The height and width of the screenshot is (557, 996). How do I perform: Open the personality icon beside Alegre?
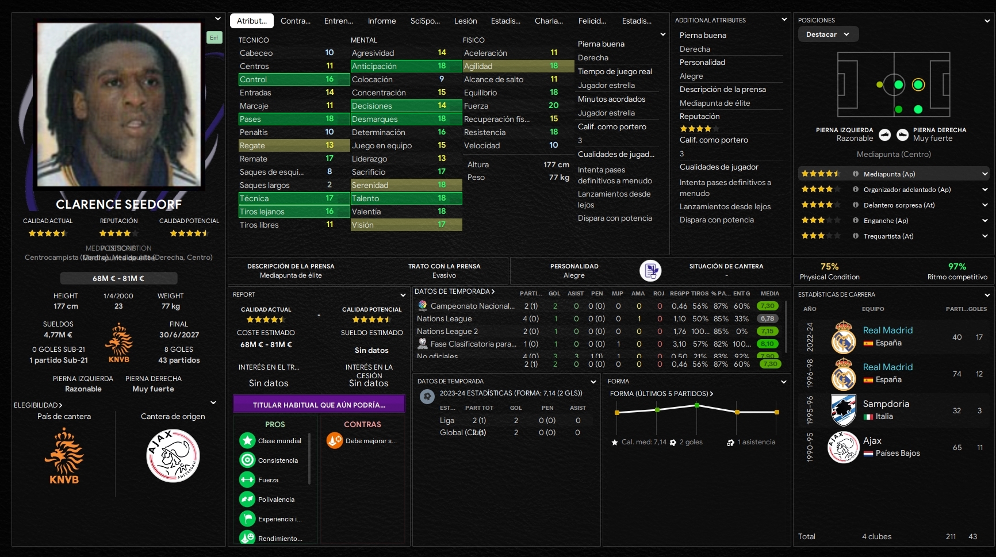click(650, 270)
